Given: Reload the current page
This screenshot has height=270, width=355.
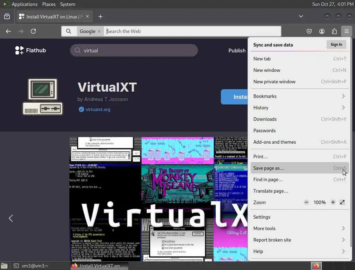Looking at the screenshot, I should tap(33, 31).
